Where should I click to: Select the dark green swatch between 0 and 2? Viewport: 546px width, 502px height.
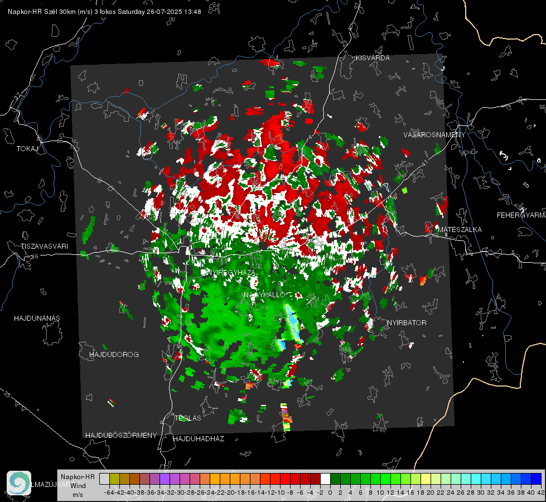point(335,479)
